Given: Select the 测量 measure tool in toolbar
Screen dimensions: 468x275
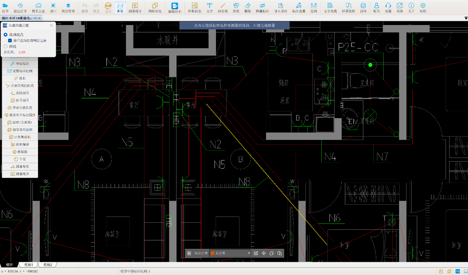Looking at the screenshot, I should tap(120, 7).
